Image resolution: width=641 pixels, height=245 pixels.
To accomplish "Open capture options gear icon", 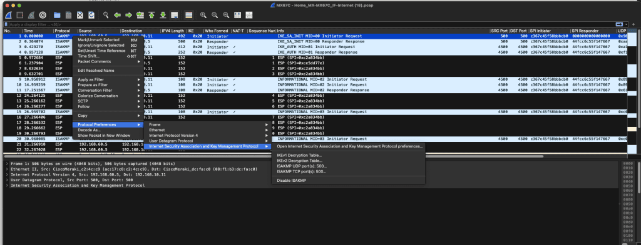I will click(43, 15).
